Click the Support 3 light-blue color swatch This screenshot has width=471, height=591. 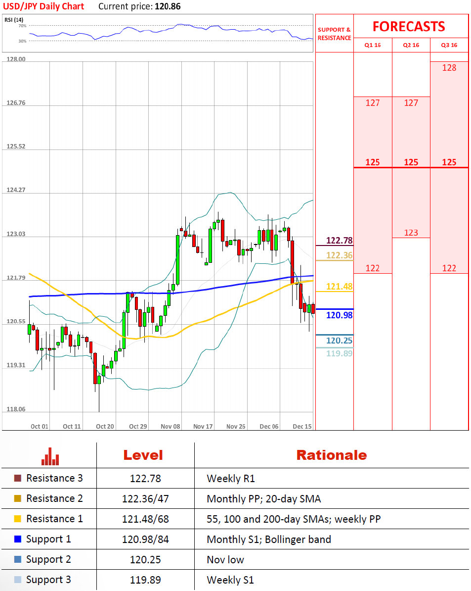pyautogui.click(x=18, y=580)
